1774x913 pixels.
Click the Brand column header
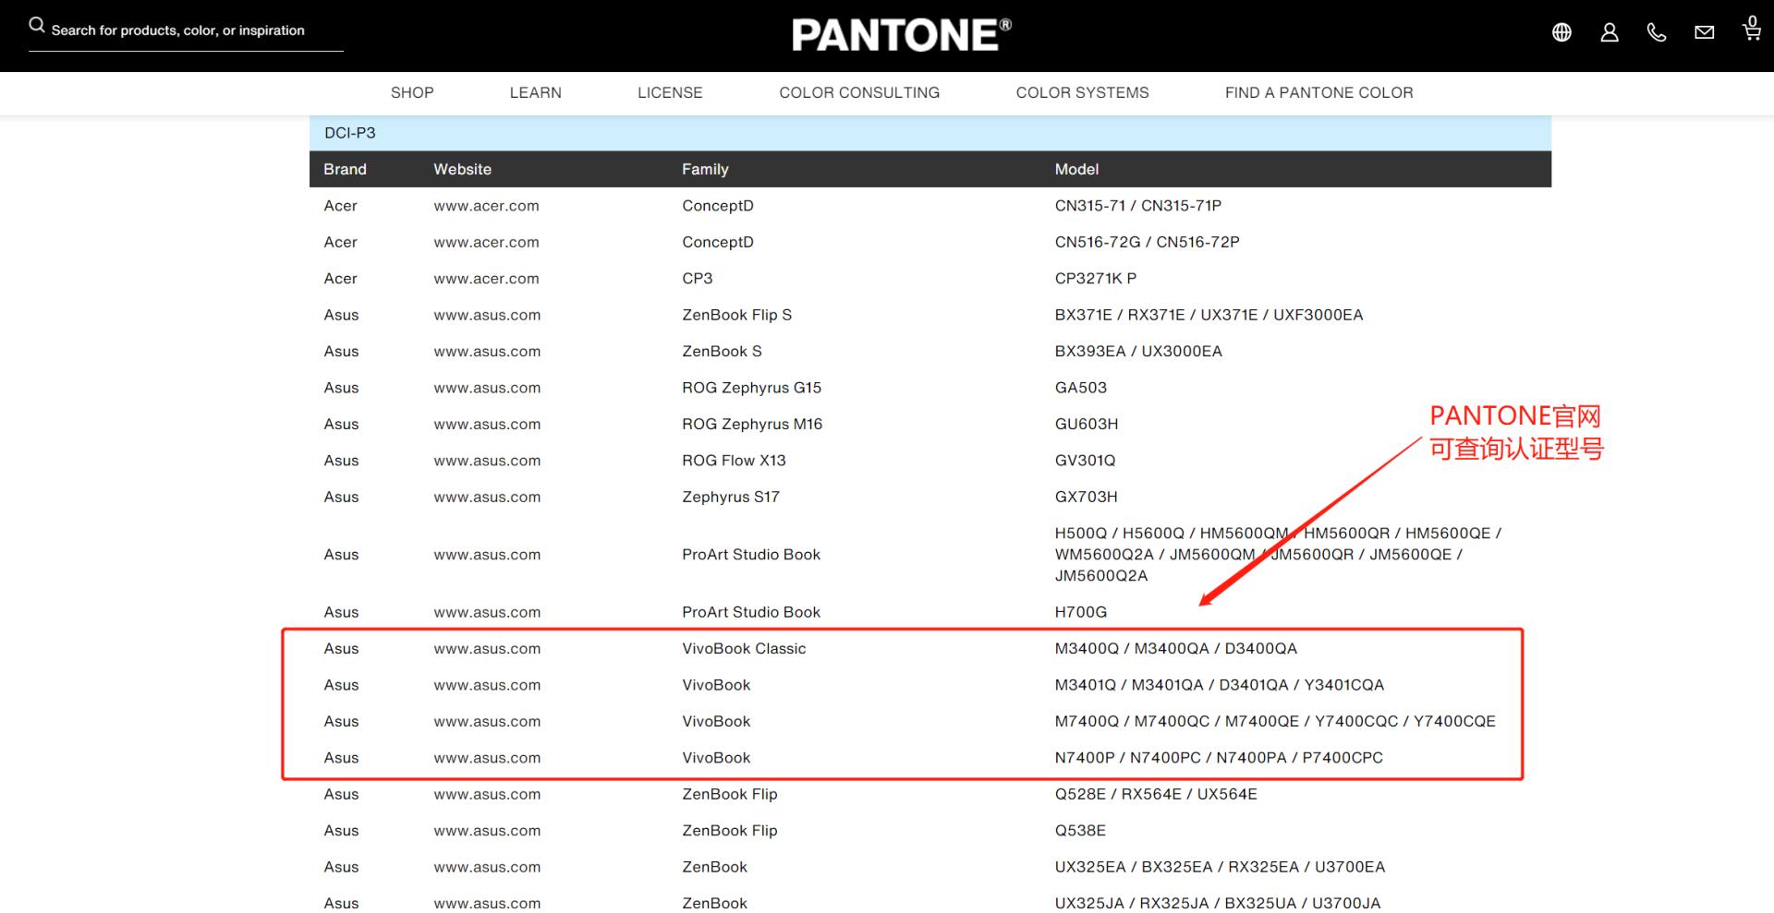click(345, 169)
